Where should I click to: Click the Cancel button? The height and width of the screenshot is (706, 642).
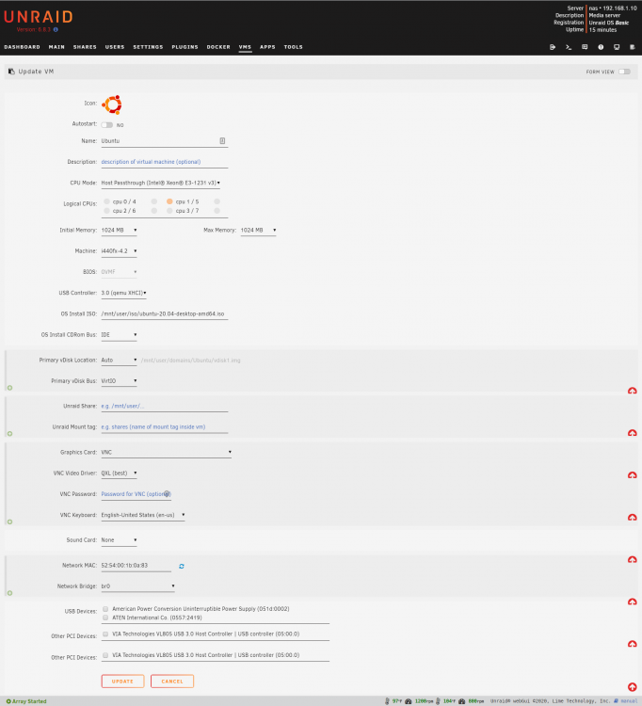click(172, 682)
